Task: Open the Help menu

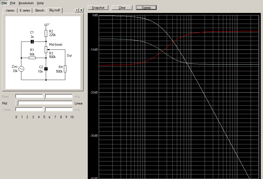Action: pos(40,3)
